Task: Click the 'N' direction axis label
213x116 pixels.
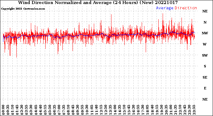Action: pyautogui.click(x=205, y=22)
